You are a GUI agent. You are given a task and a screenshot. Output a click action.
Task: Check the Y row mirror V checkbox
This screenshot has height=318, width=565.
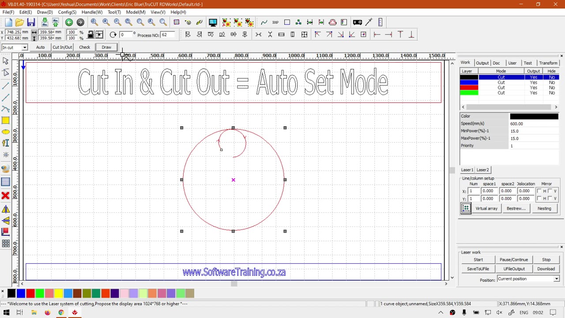(x=550, y=199)
